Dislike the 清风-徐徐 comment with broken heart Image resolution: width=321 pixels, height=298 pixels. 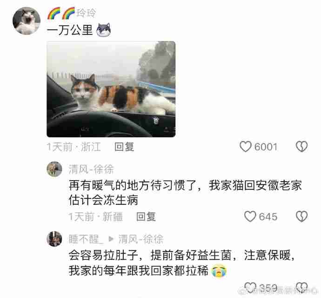[x=301, y=217]
